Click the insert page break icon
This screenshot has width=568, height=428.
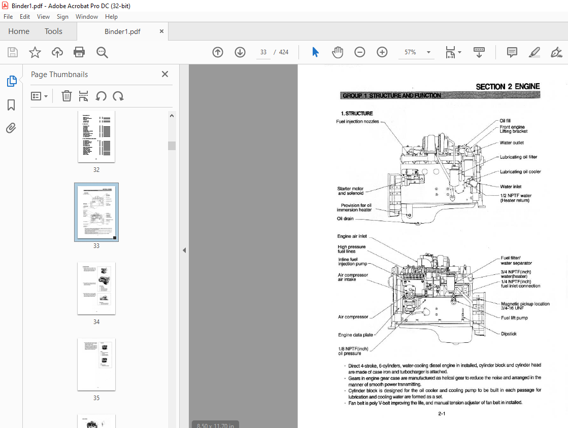pos(83,96)
